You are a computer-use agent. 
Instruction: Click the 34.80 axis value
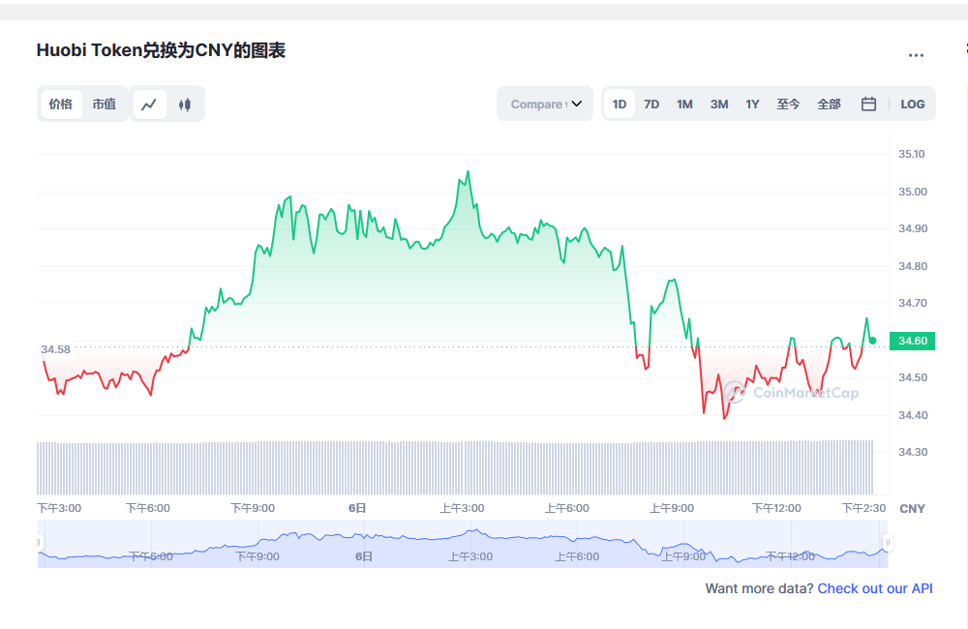(x=913, y=267)
